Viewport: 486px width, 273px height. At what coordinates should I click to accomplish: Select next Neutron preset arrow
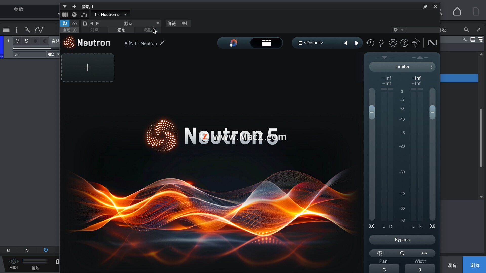(x=357, y=43)
